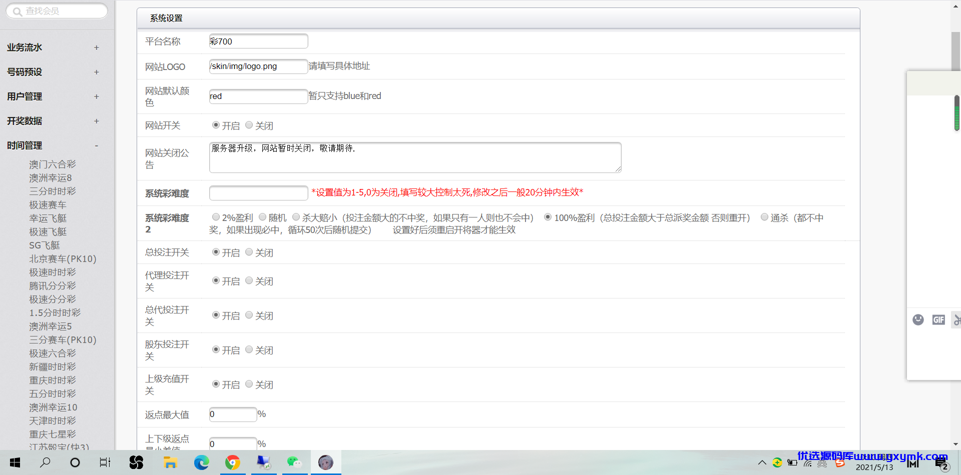Open the Sogou input method tray icon
Image resolution: width=961 pixels, height=475 pixels.
[x=840, y=464]
